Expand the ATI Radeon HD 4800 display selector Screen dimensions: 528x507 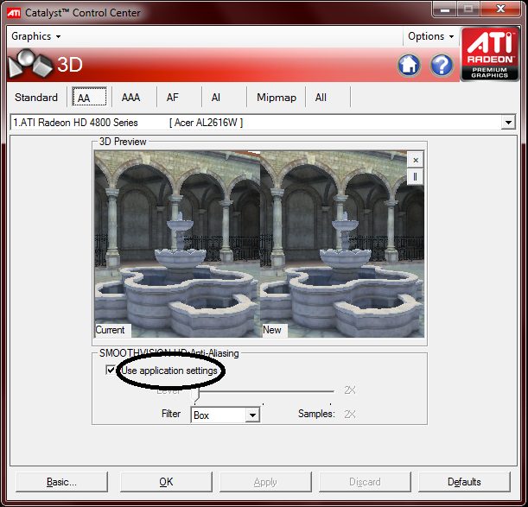pos(508,123)
